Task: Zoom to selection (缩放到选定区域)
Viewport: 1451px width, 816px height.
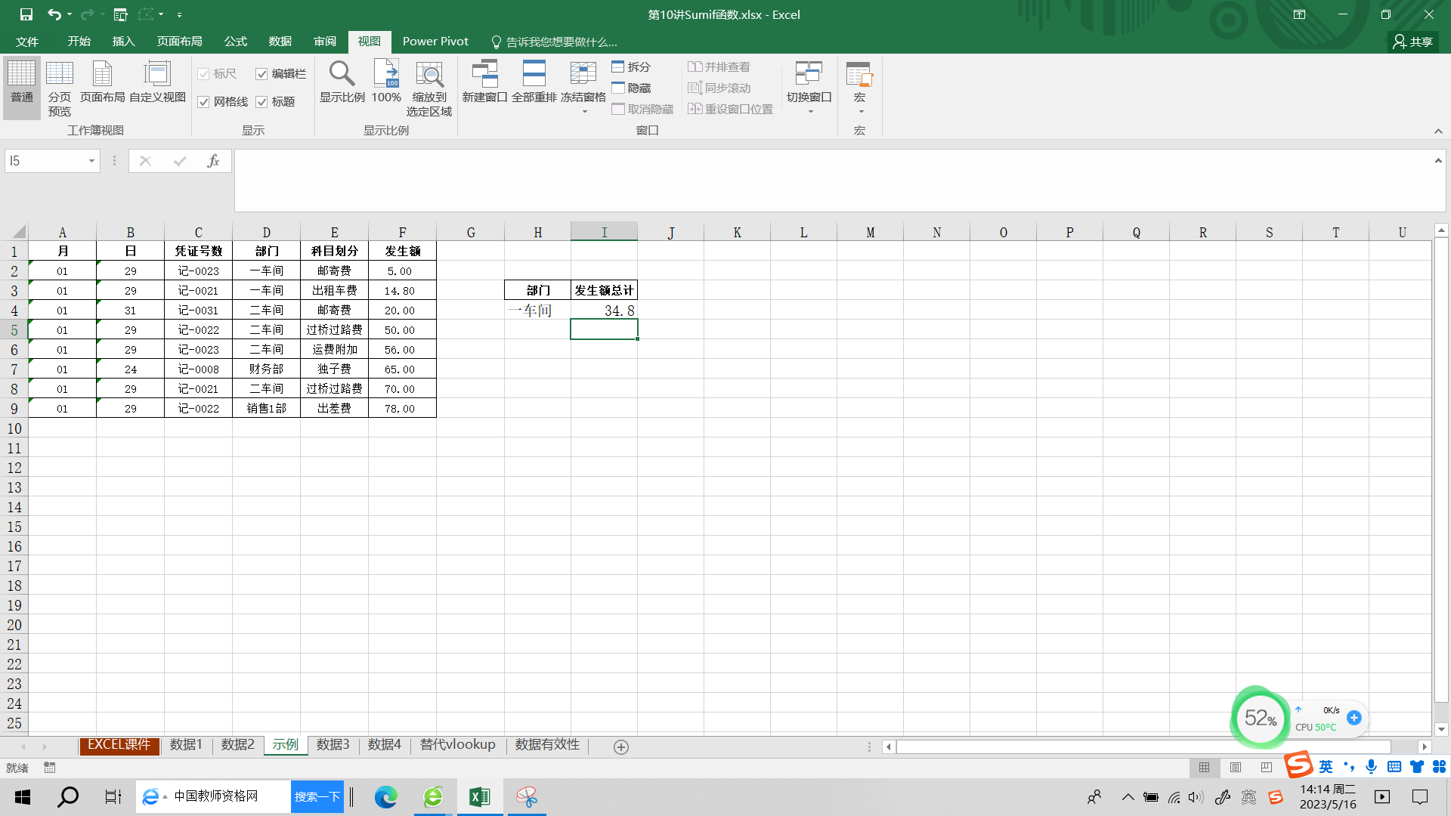Action: pos(429,89)
